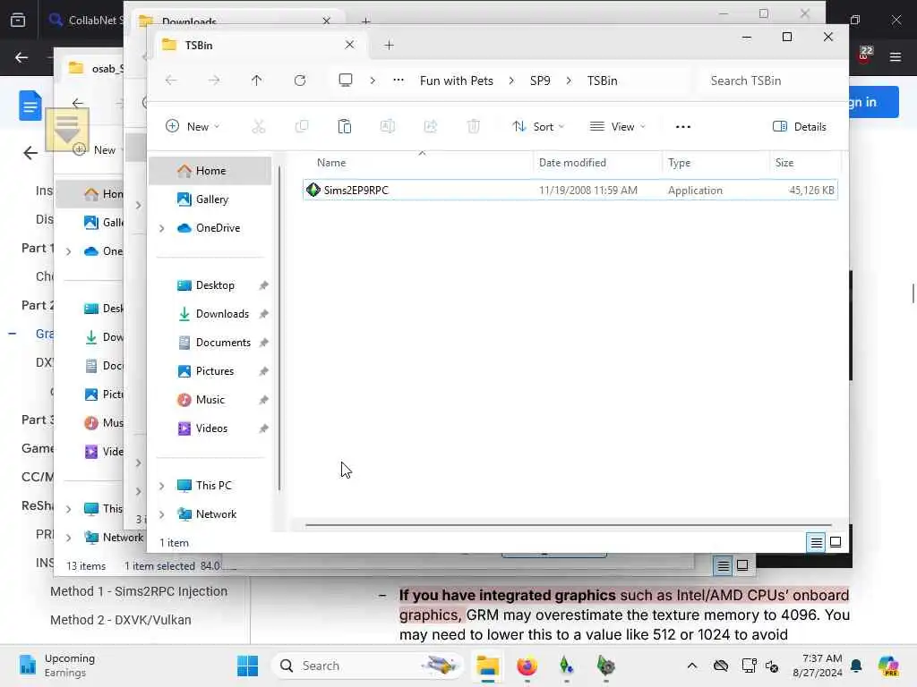917x687 pixels.
Task: Open Firefox from taskbar
Action: (527, 666)
